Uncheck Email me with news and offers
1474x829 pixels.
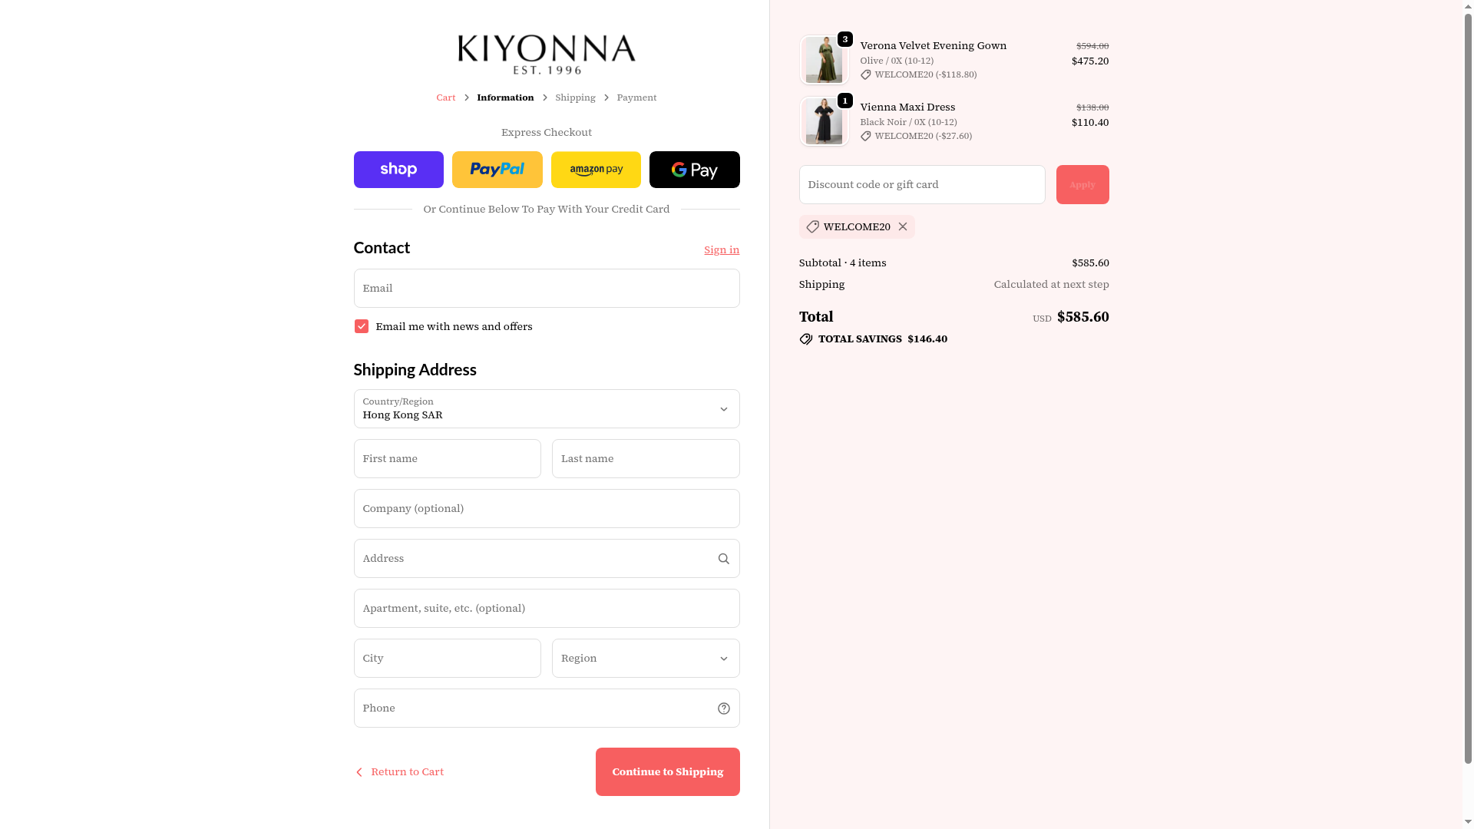tap(361, 326)
